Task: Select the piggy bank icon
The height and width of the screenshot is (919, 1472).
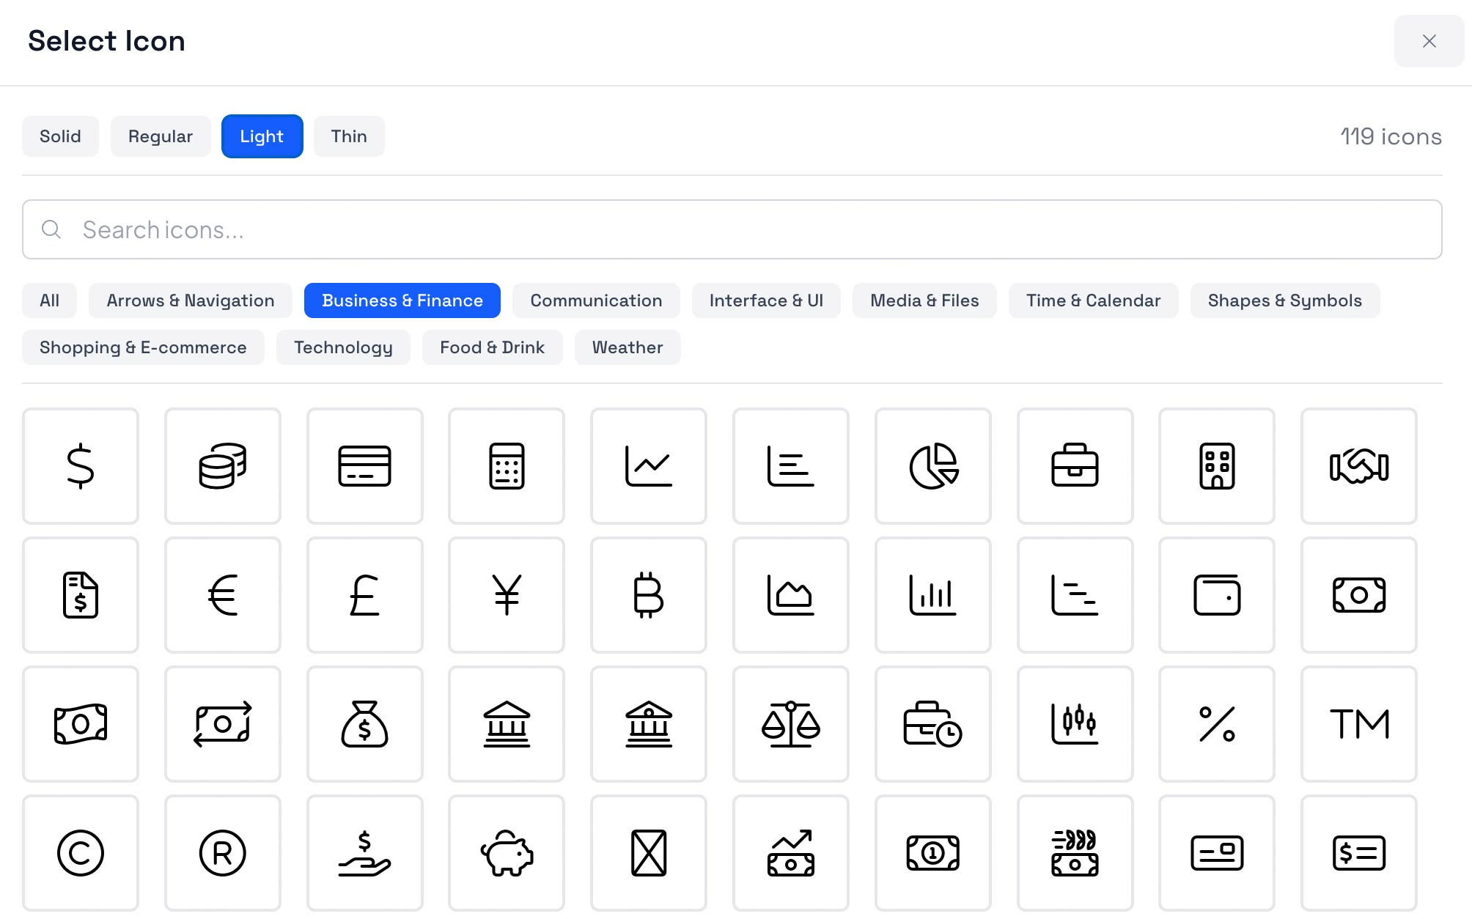Action: click(507, 853)
